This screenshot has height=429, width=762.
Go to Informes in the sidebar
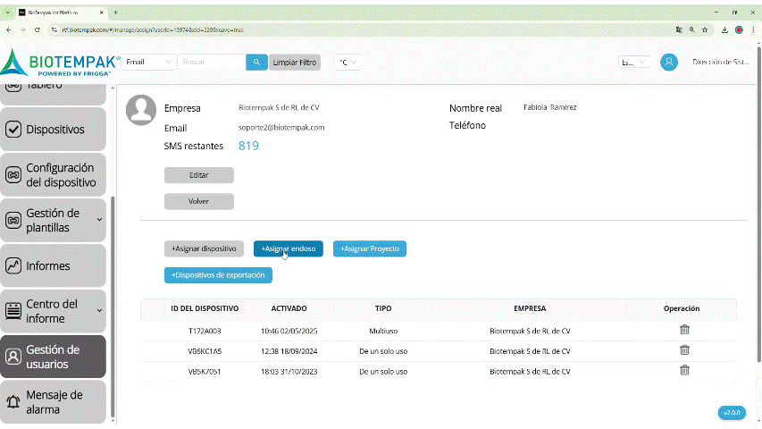[x=54, y=265]
